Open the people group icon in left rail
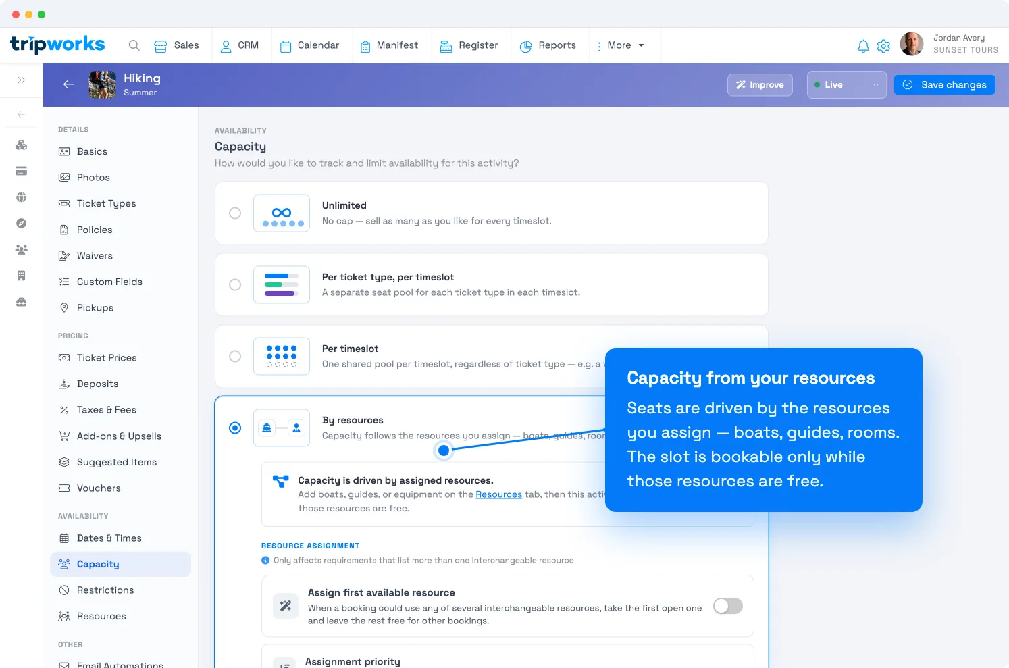 (x=21, y=249)
